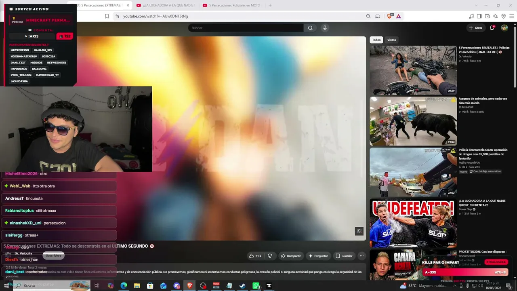Click the Suscribirse button

coord(53,255)
